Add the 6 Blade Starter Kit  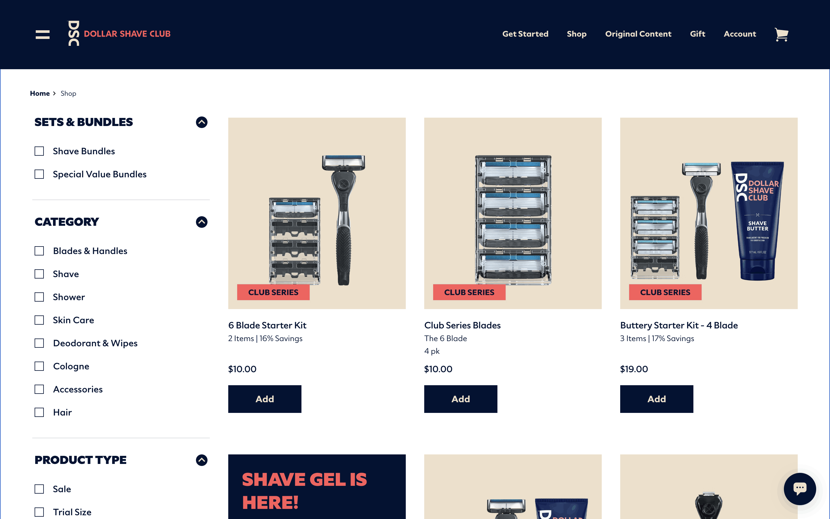pyautogui.click(x=265, y=399)
